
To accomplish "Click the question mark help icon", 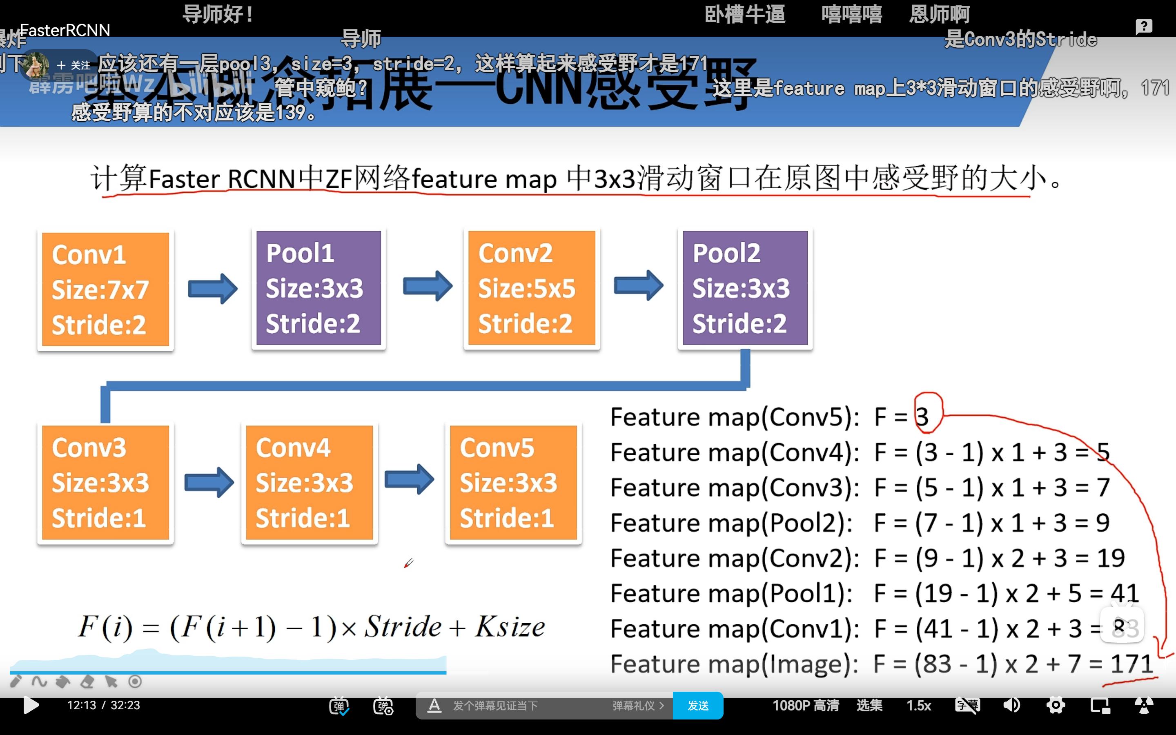I will click(x=1144, y=26).
